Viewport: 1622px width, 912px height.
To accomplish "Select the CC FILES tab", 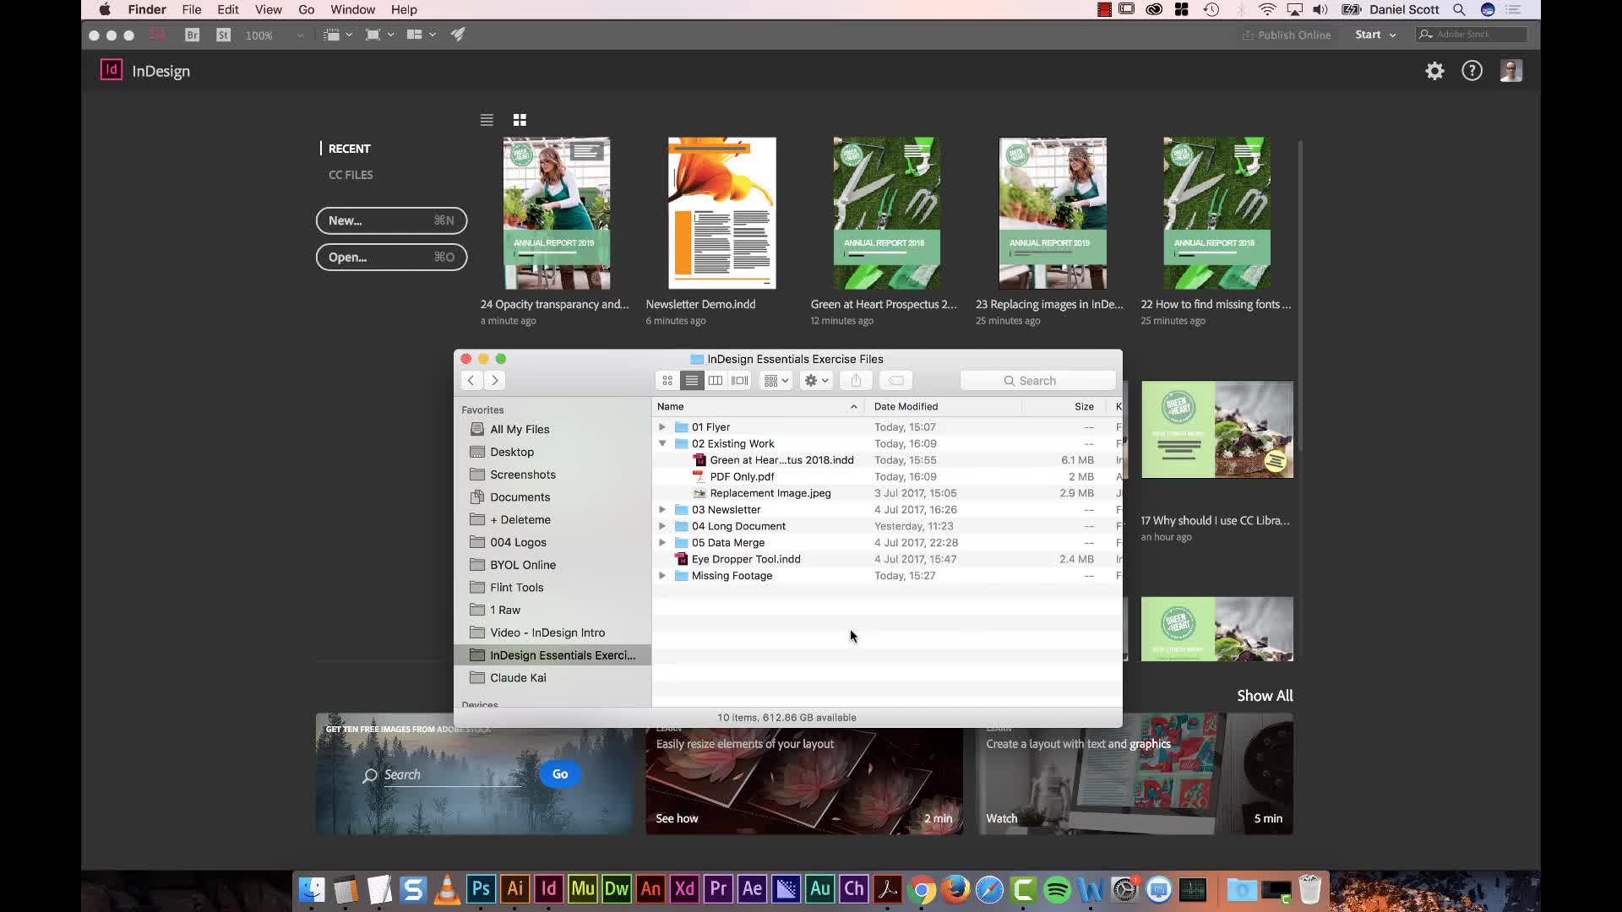I will point(351,175).
